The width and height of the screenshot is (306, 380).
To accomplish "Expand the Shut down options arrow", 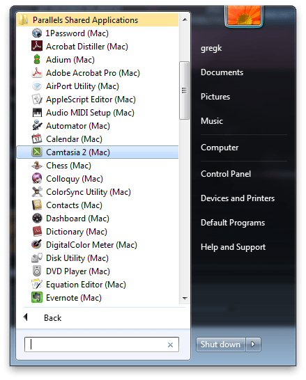I will pyautogui.click(x=253, y=344).
